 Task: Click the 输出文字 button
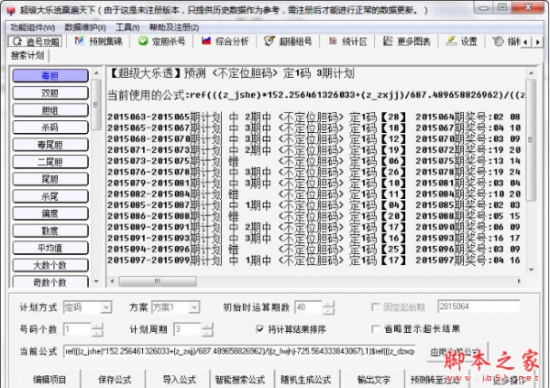[x=374, y=379]
